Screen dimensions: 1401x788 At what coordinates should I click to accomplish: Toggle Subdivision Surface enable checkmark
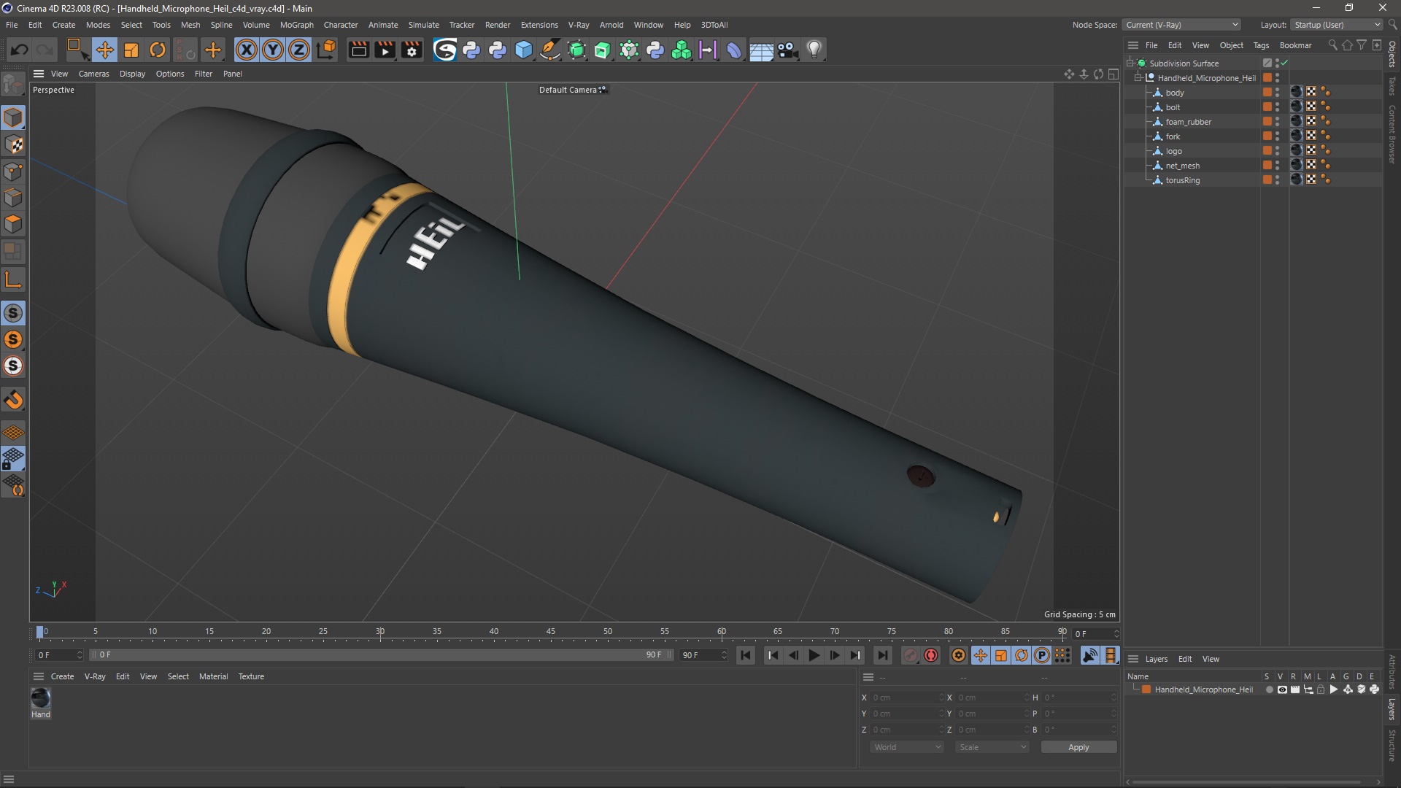coord(1284,63)
